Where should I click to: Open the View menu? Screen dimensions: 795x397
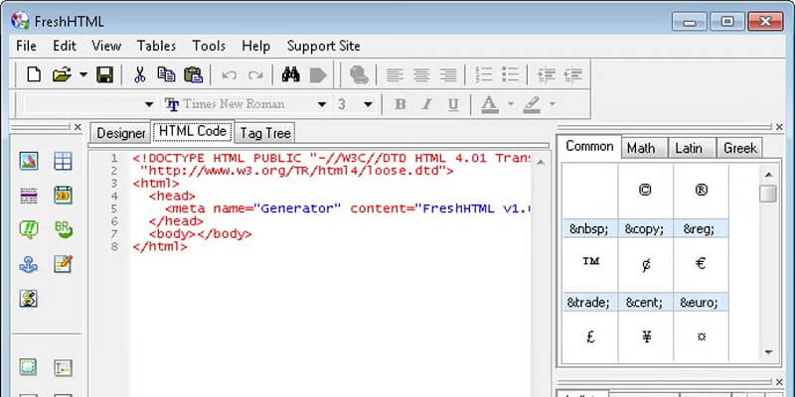(106, 46)
